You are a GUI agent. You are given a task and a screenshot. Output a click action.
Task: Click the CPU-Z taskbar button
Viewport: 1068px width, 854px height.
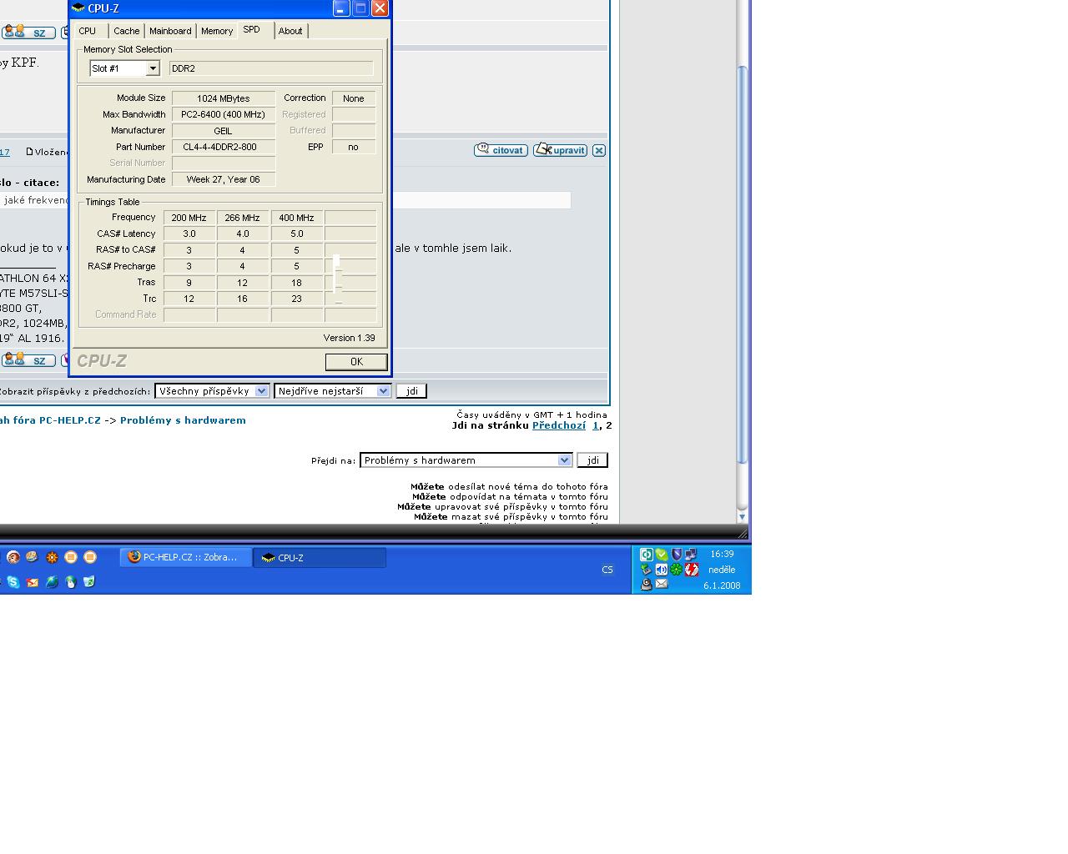point(320,557)
